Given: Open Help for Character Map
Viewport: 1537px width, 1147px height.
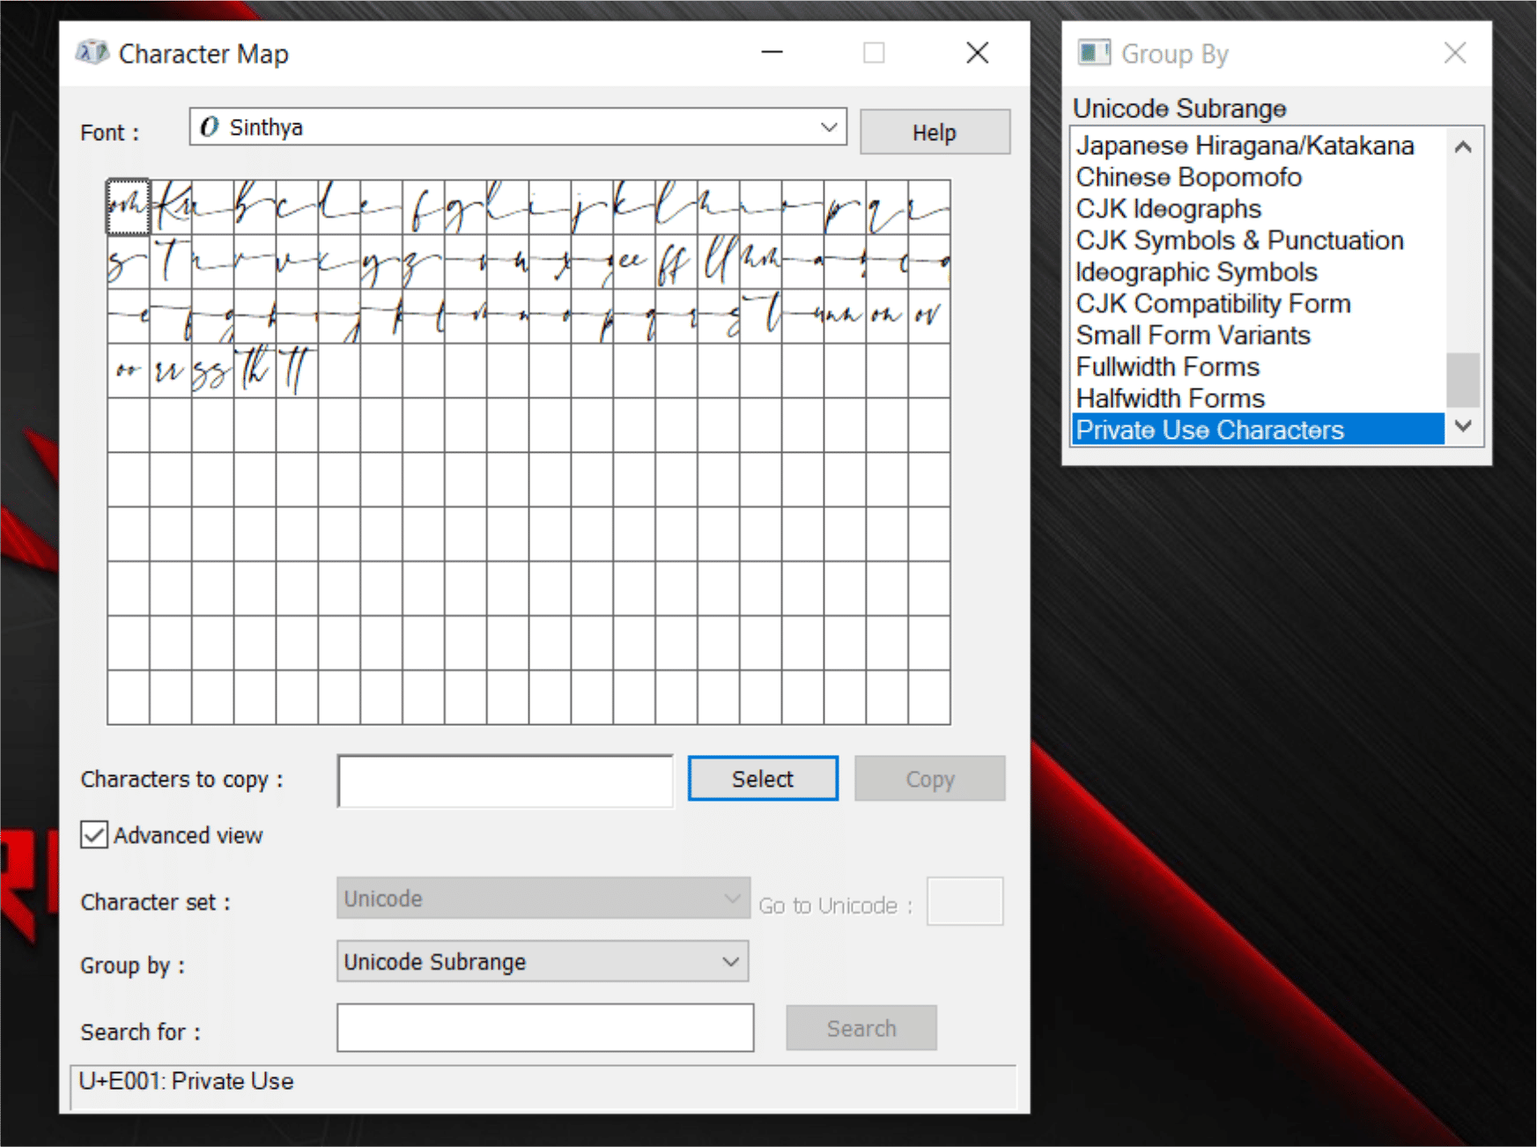Looking at the screenshot, I should pos(934,132).
